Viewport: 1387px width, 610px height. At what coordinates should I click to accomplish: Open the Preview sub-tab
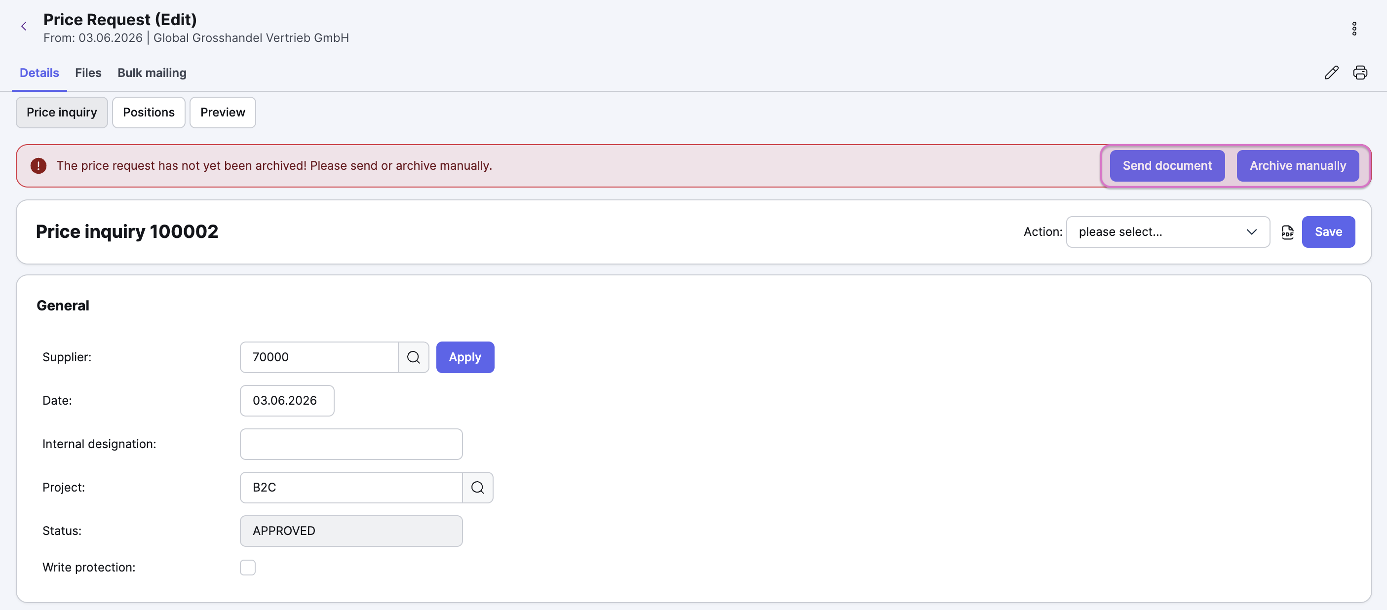223,113
